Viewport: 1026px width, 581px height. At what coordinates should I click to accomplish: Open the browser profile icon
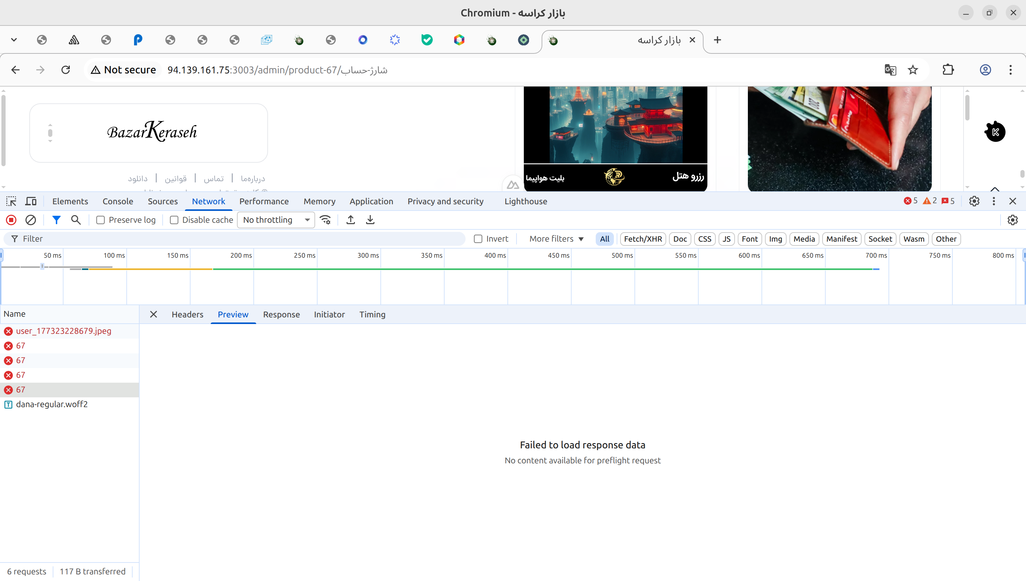click(985, 70)
